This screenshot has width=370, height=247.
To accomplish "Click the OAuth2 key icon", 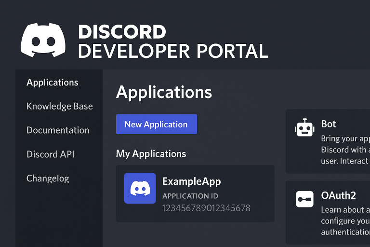I will 304,199.
